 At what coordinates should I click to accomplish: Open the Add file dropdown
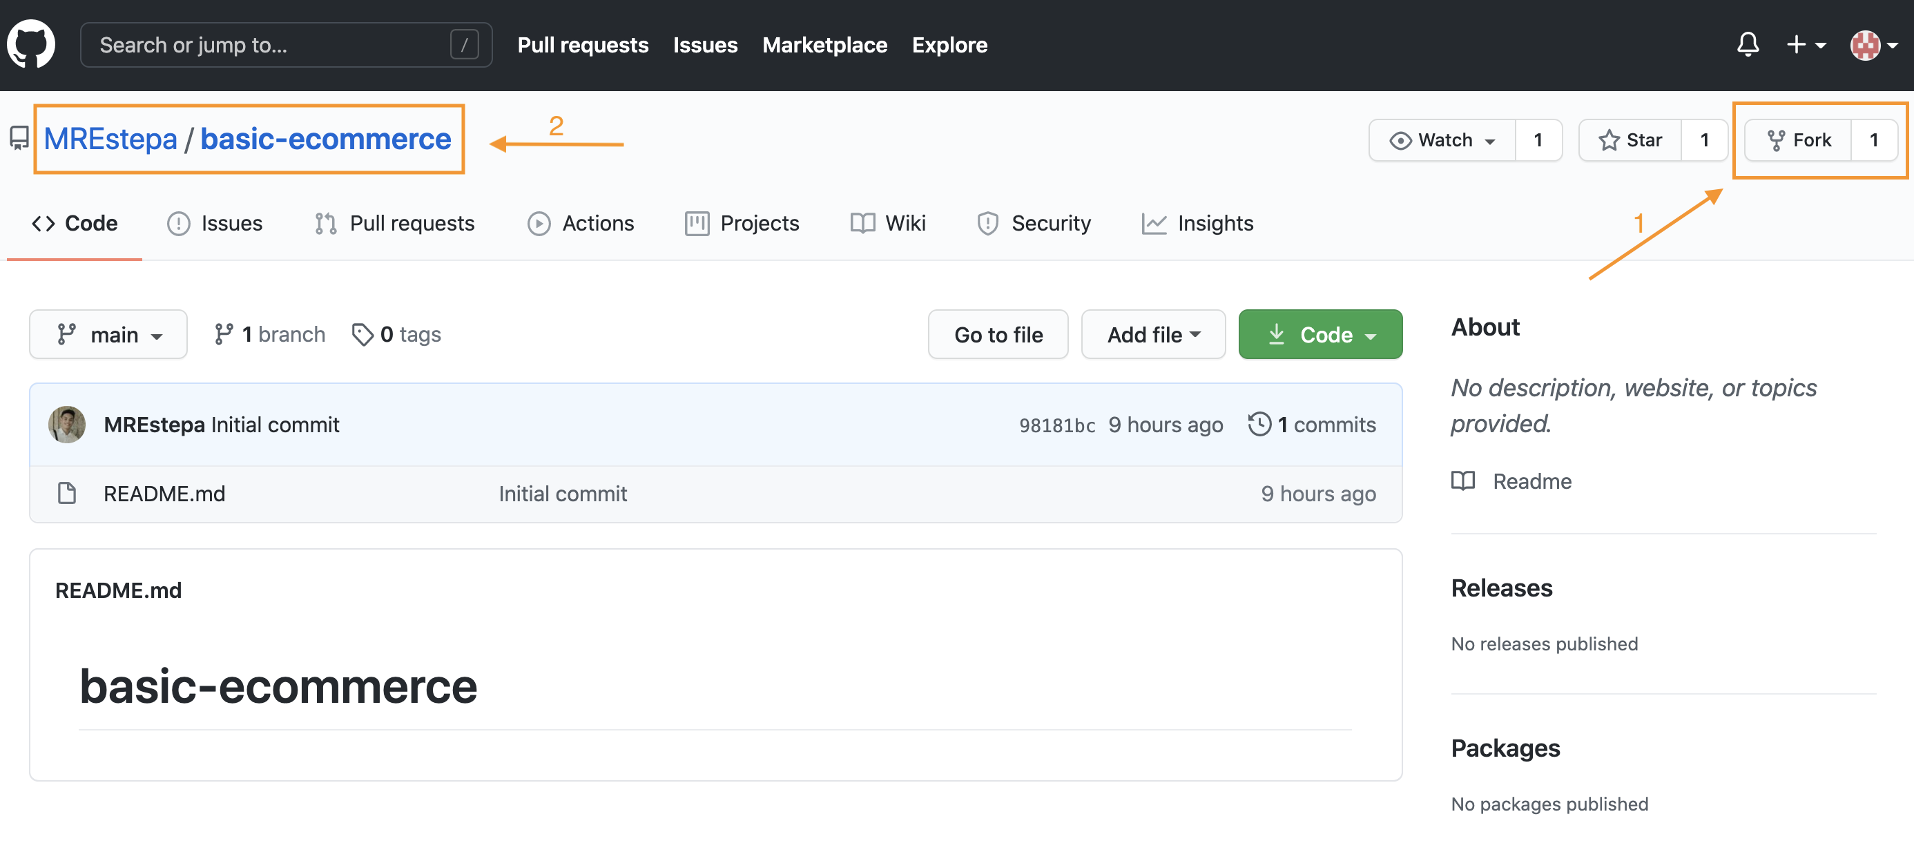tap(1152, 334)
